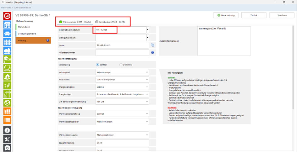Expand the Warmwasserspeicher dropdown
297x152 pixels.
pos(122,122)
